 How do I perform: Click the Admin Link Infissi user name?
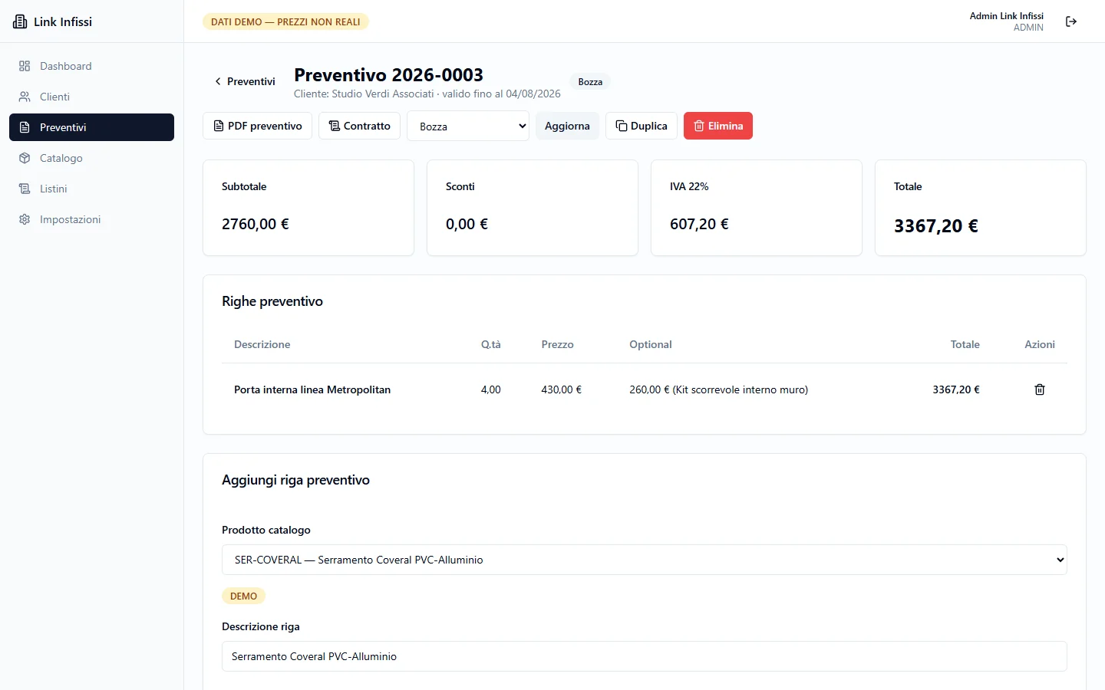(x=1006, y=15)
